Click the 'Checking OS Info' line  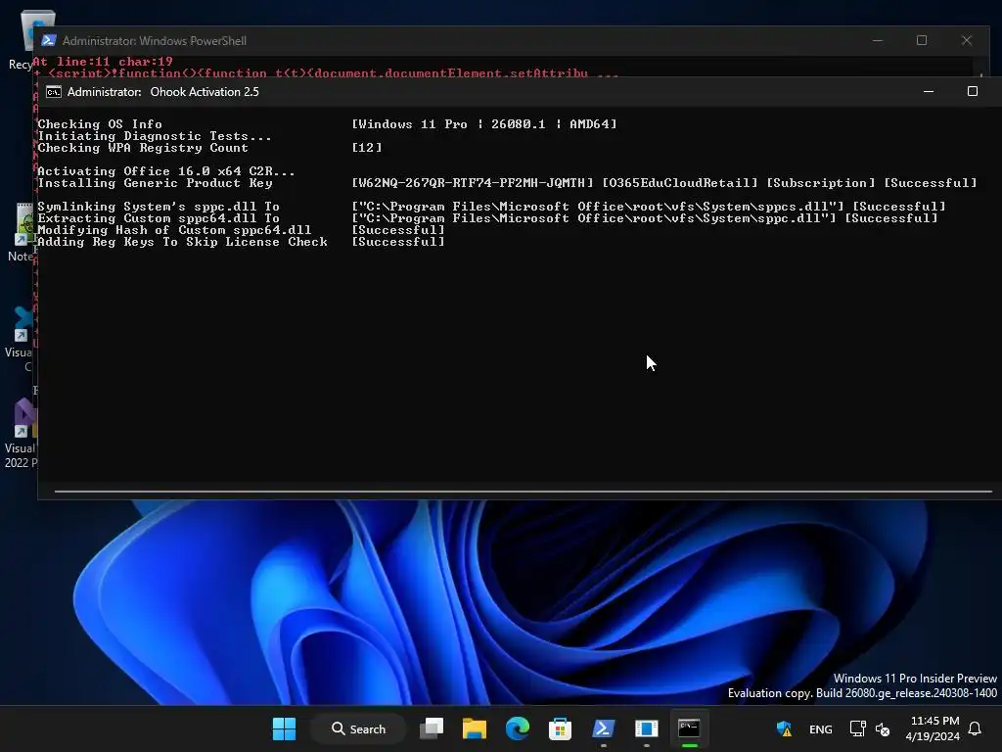click(x=100, y=124)
